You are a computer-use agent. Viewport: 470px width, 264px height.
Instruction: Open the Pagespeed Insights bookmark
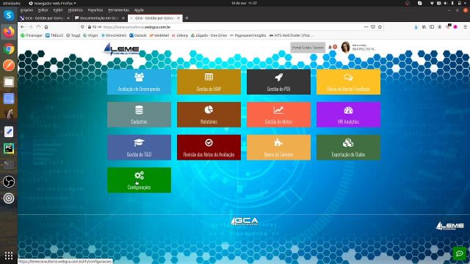tap(248, 35)
